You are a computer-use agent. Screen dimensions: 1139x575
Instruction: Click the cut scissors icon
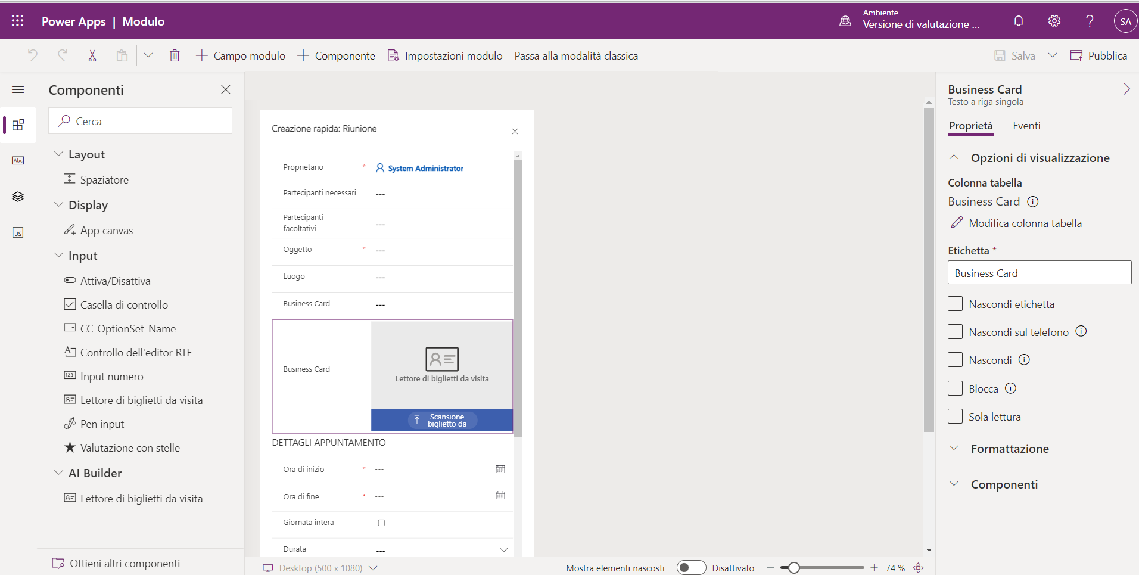(92, 55)
